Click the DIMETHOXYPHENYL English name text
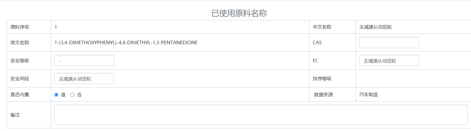 pyautogui.click(x=126, y=42)
